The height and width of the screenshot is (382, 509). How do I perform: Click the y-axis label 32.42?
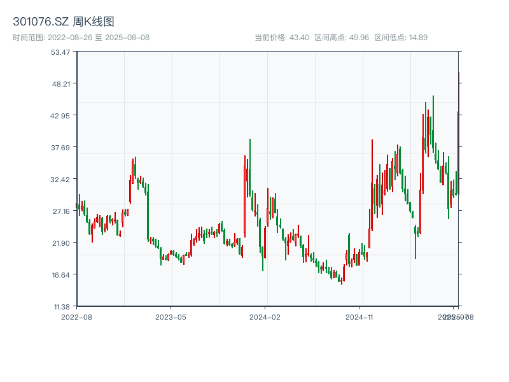pyautogui.click(x=60, y=180)
